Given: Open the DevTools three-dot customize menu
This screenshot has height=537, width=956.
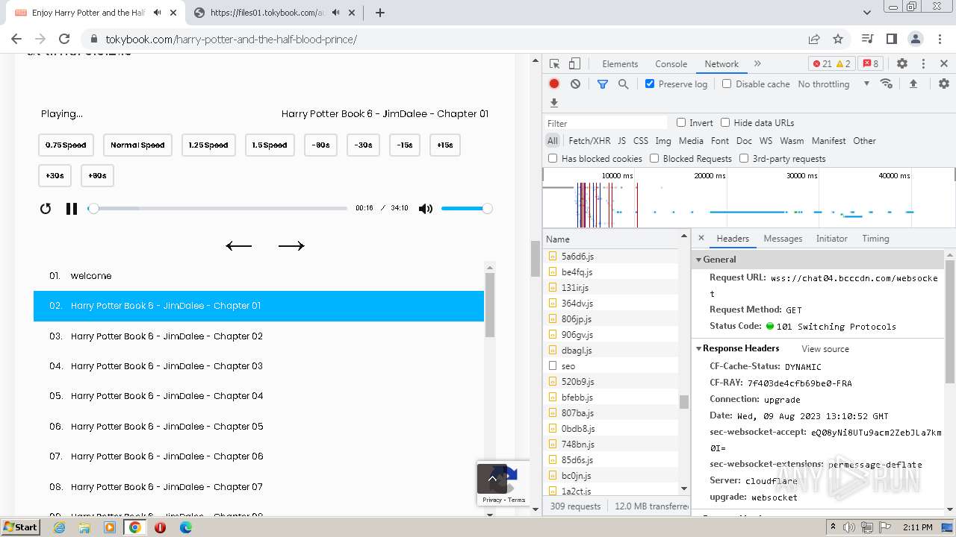Looking at the screenshot, I should 923,64.
